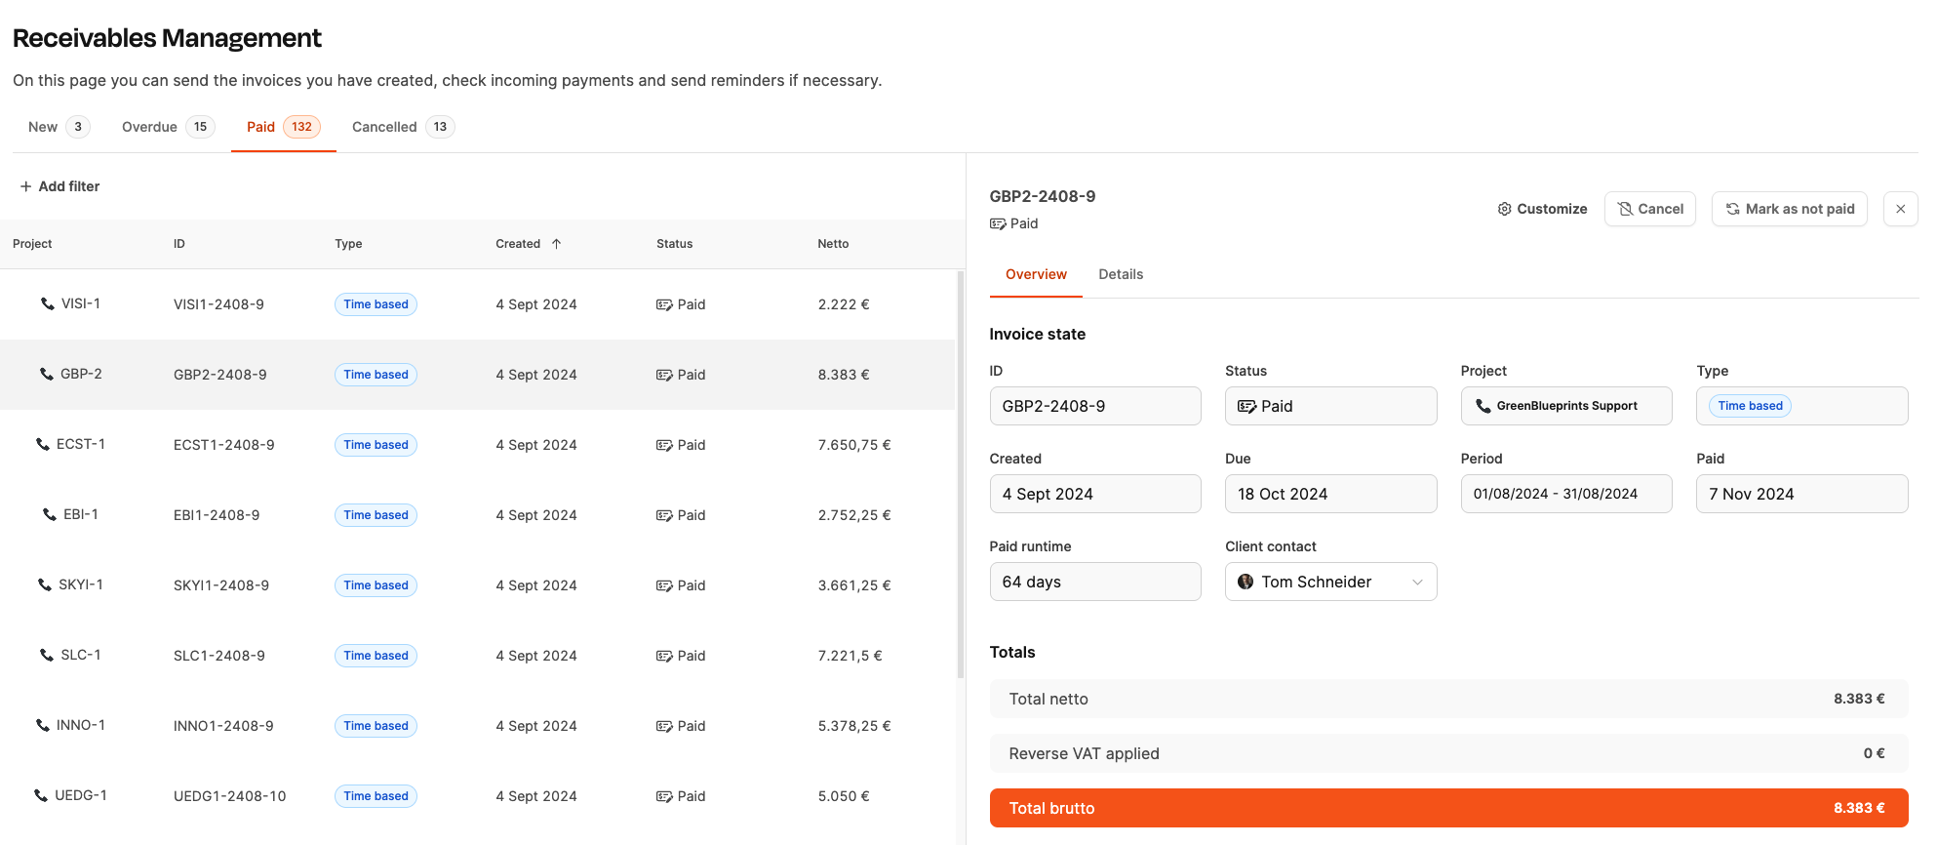
Task: Click the phone icon next to VISI-1
Action: (x=47, y=303)
